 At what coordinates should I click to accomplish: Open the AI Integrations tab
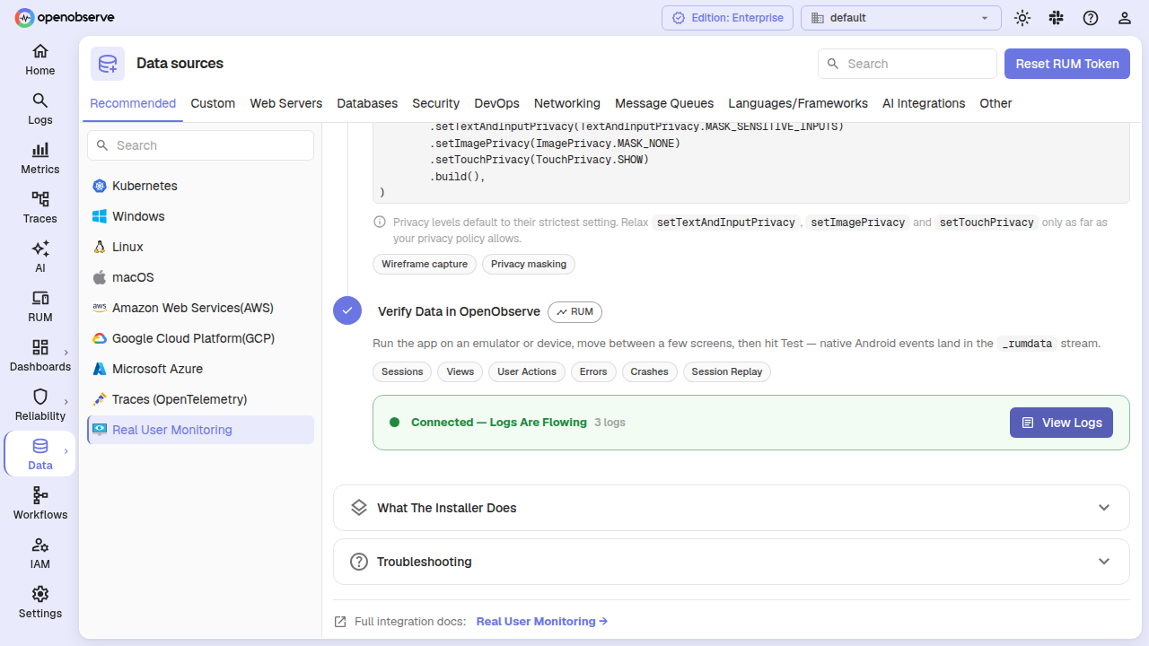[924, 103]
